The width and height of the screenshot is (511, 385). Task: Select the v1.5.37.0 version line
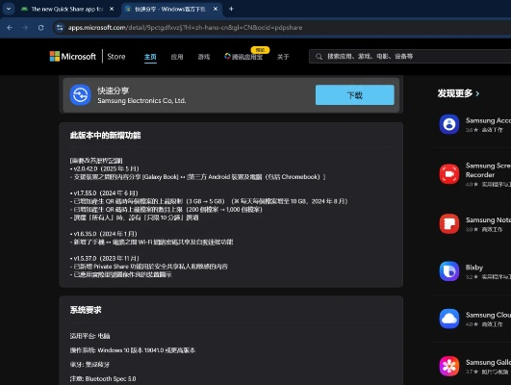104,258
